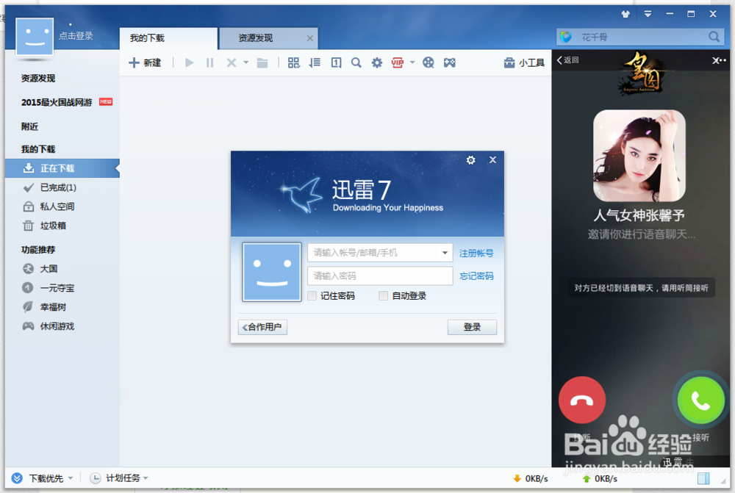Click the red hang-up call button

pos(582,400)
